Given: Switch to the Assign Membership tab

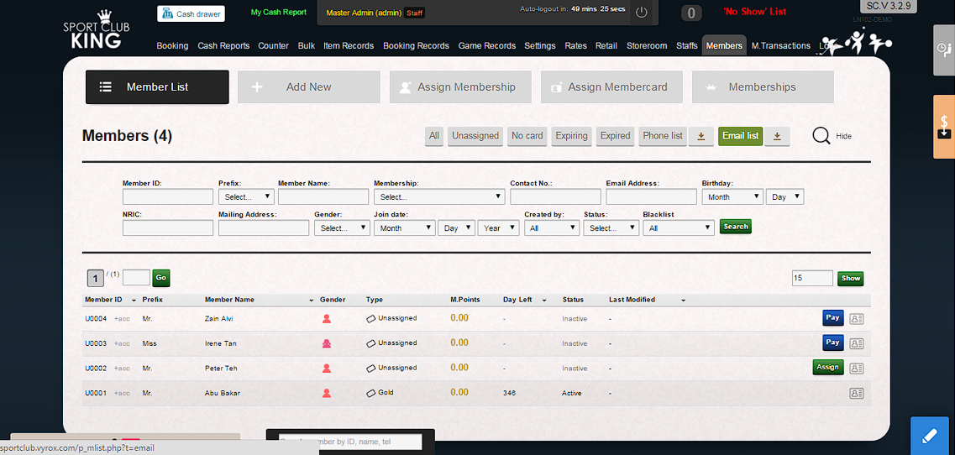Looking at the screenshot, I should click(460, 87).
